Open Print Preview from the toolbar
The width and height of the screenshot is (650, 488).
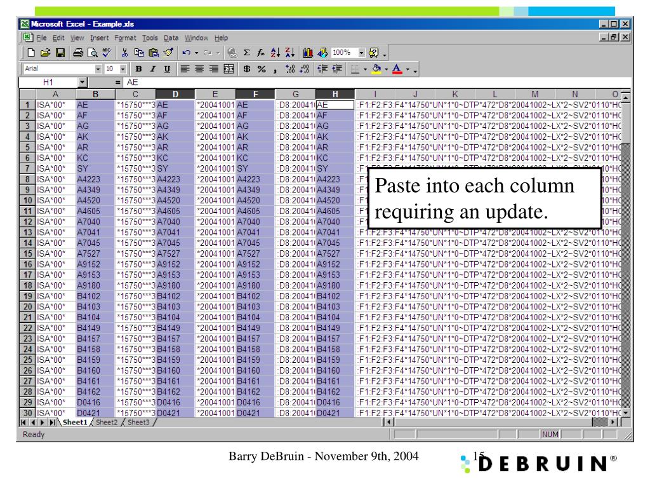pyautogui.click(x=93, y=53)
